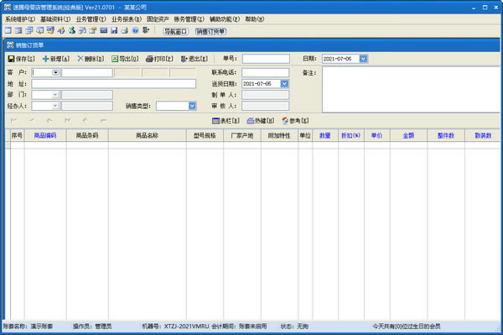Click the birthday members notice in status bar
This screenshot has height=335, width=503.
coord(407,327)
